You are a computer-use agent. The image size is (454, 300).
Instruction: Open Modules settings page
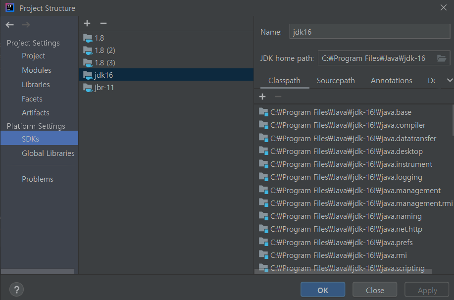click(x=37, y=70)
